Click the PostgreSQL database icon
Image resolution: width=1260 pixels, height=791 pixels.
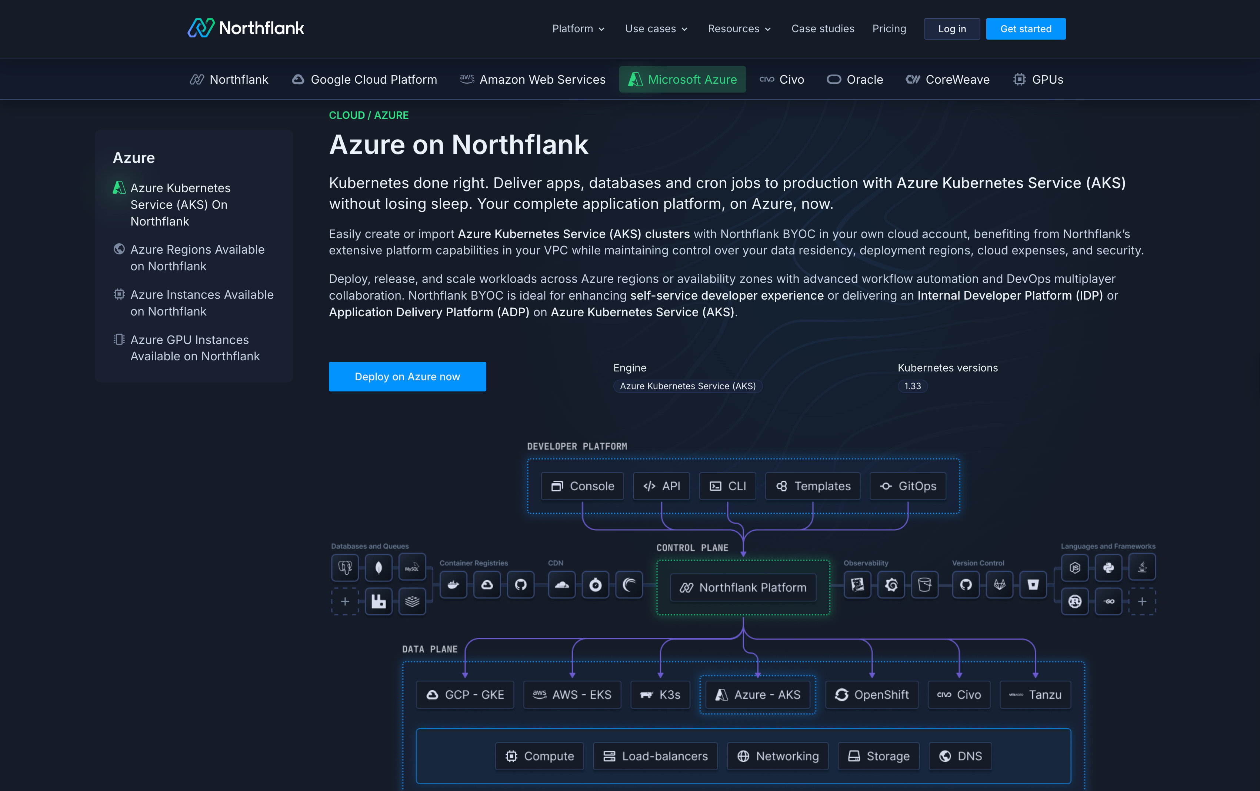[345, 567]
